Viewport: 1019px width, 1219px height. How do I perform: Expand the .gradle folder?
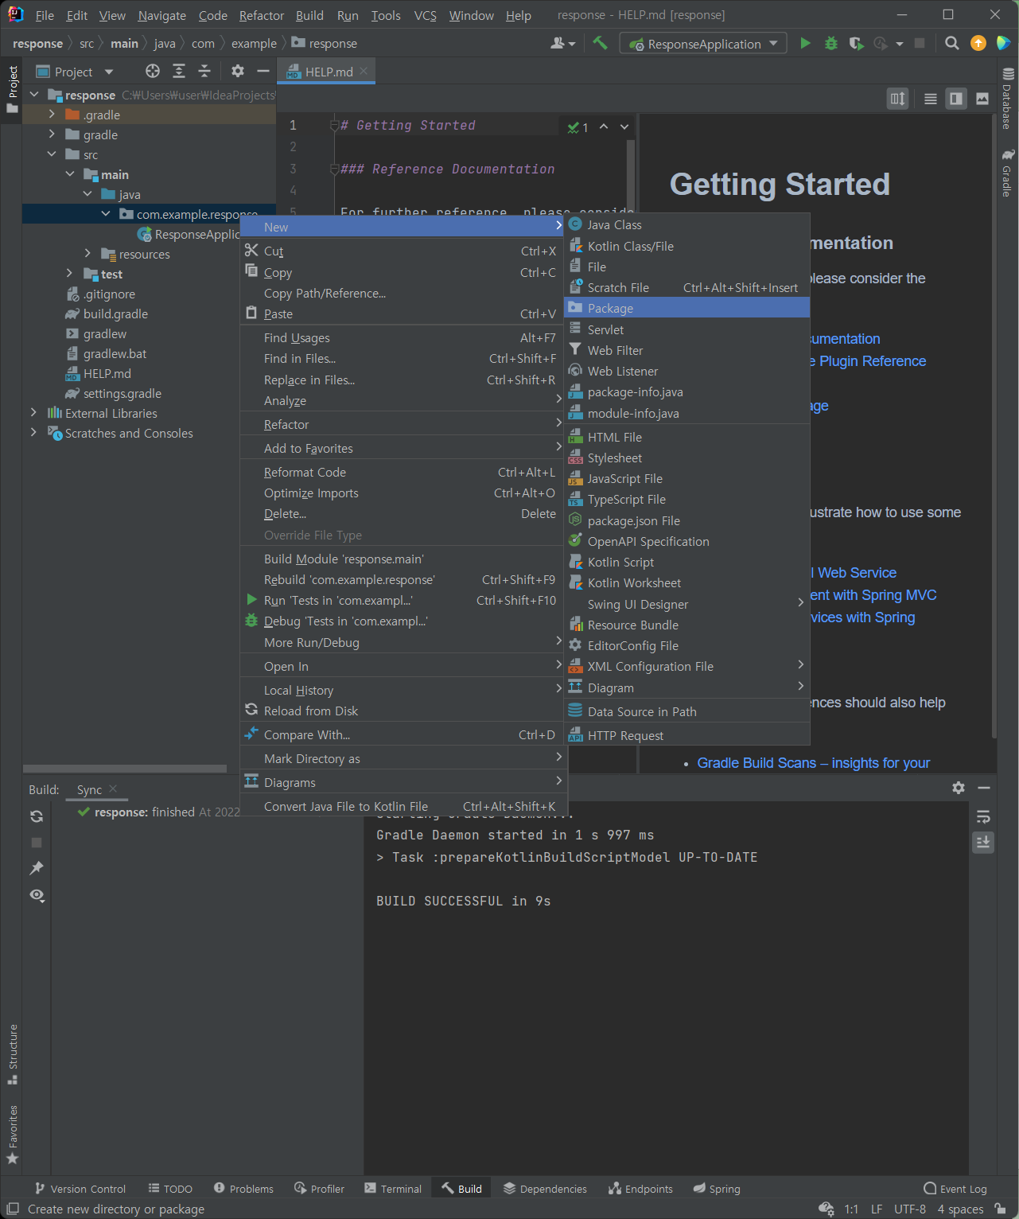tap(52, 115)
